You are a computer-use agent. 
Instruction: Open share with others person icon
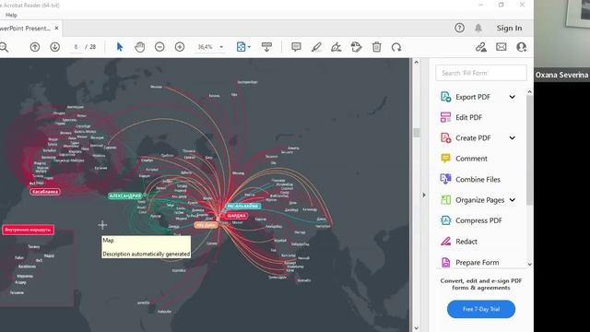[x=521, y=47]
